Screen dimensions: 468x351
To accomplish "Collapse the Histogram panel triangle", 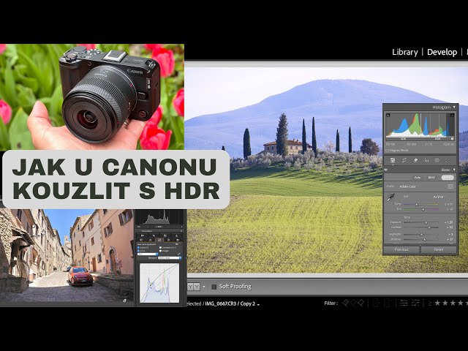I will click(454, 107).
